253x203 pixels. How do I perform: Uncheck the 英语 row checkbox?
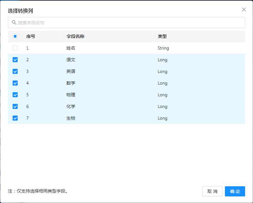pos(15,71)
